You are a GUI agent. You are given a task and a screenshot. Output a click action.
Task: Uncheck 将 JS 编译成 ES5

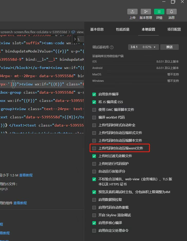[x=94, y=102]
